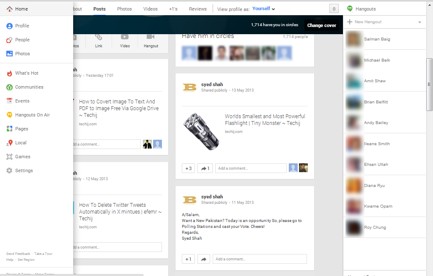The width and height of the screenshot is (433, 276).
Task: Open the Profile icon in sidebar
Action: tap(9, 26)
